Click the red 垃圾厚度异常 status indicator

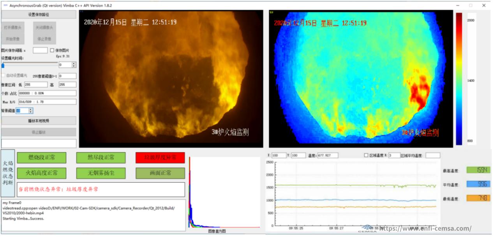point(160,158)
